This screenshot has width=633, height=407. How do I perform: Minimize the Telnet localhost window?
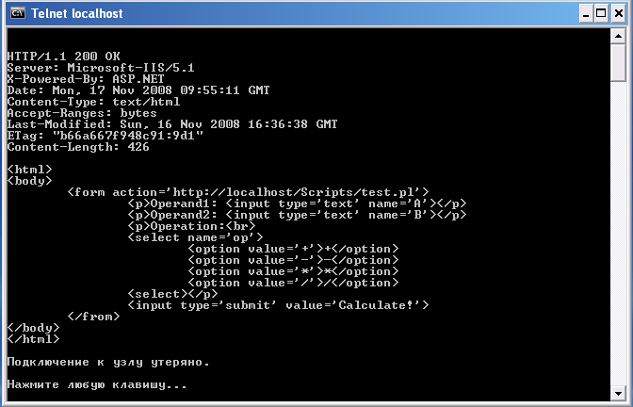click(586, 14)
